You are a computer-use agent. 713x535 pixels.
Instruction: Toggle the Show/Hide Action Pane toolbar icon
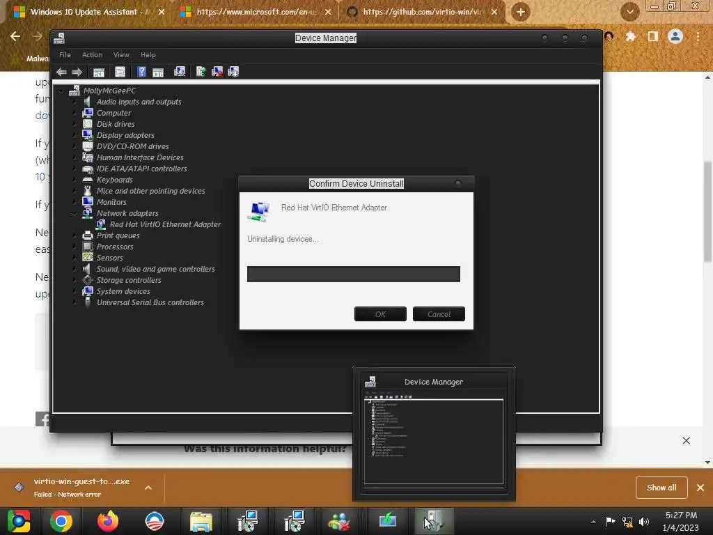point(158,72)
